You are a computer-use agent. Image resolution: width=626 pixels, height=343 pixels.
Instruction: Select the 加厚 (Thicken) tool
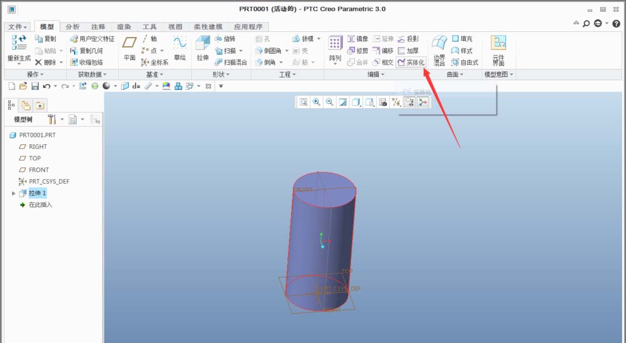point(408,51)
